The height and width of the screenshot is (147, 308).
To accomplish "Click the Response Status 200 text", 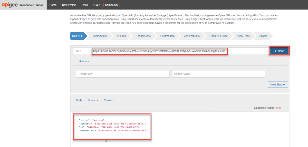I will (267, 108).
